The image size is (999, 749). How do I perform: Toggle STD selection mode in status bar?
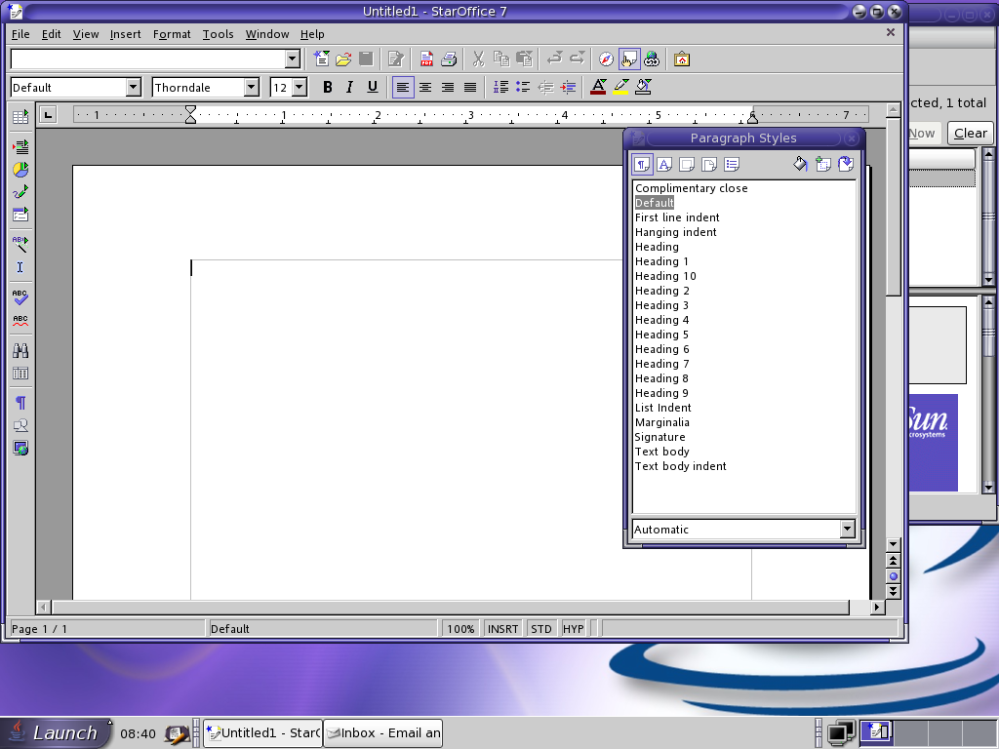pyautogui.click(x=540, y=629)
